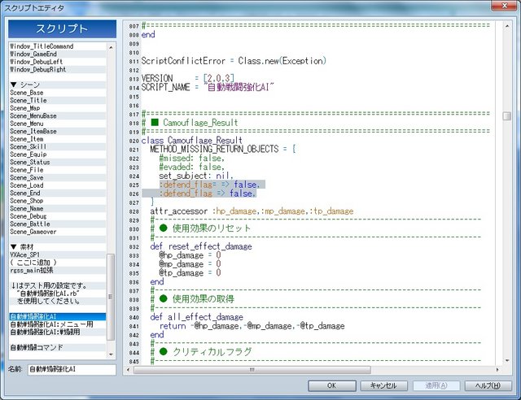Click def reset_effect_damage line
The image size is (521, 400).
coord(201,246)
